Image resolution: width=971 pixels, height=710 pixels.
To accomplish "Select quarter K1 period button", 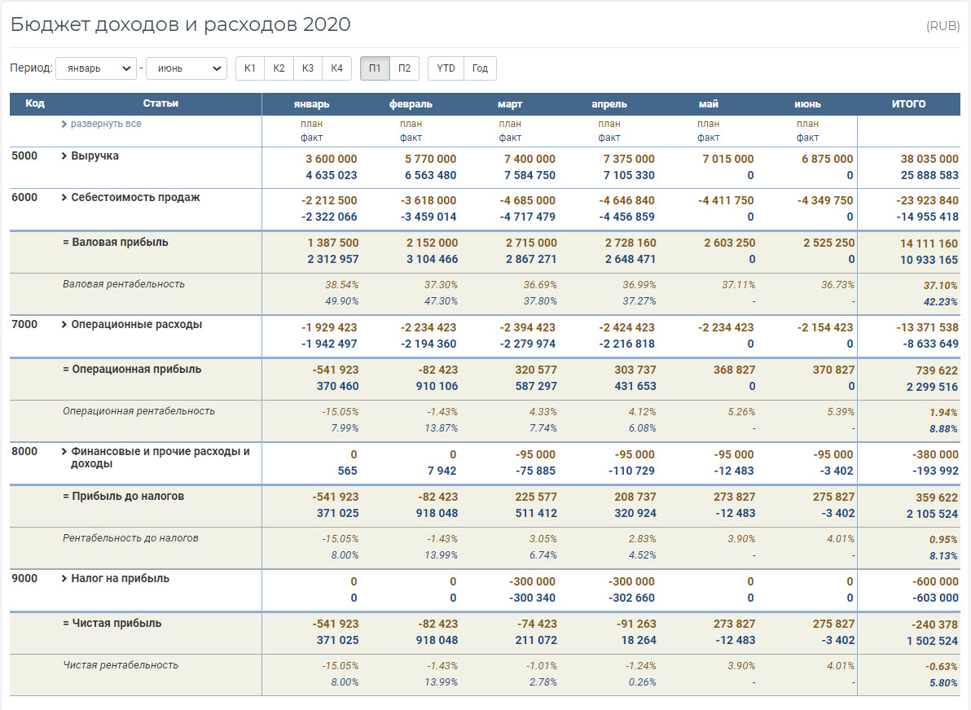I will [250, 68].
